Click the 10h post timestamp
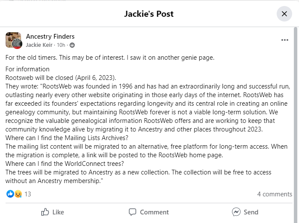Image resolution: width=299 pixels, height=223 pixels. [61, 45]
